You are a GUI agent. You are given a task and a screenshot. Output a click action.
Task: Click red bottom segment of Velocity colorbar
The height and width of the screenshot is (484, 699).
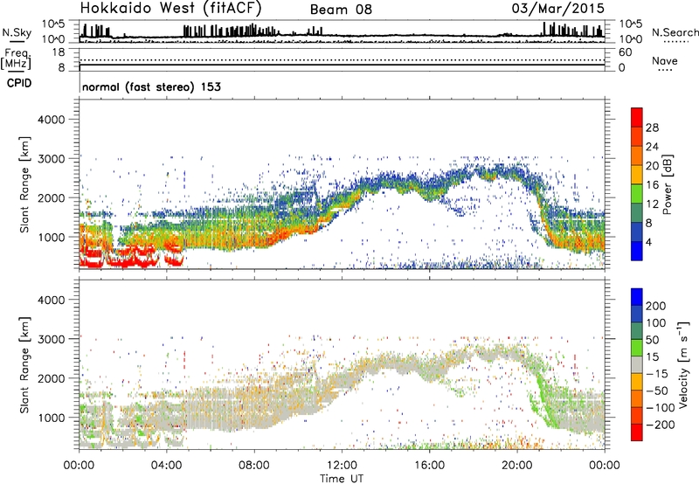(637, 432)
